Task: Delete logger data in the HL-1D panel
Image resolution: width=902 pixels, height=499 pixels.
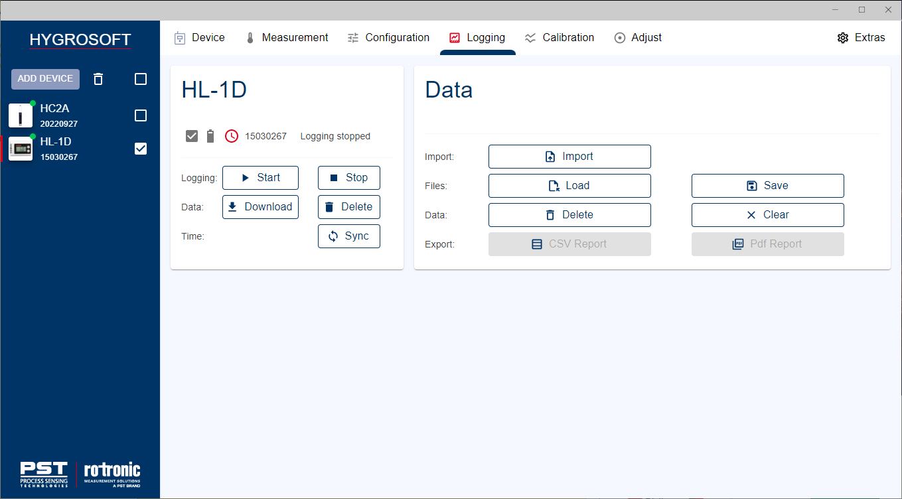Action: coord(349,207)
